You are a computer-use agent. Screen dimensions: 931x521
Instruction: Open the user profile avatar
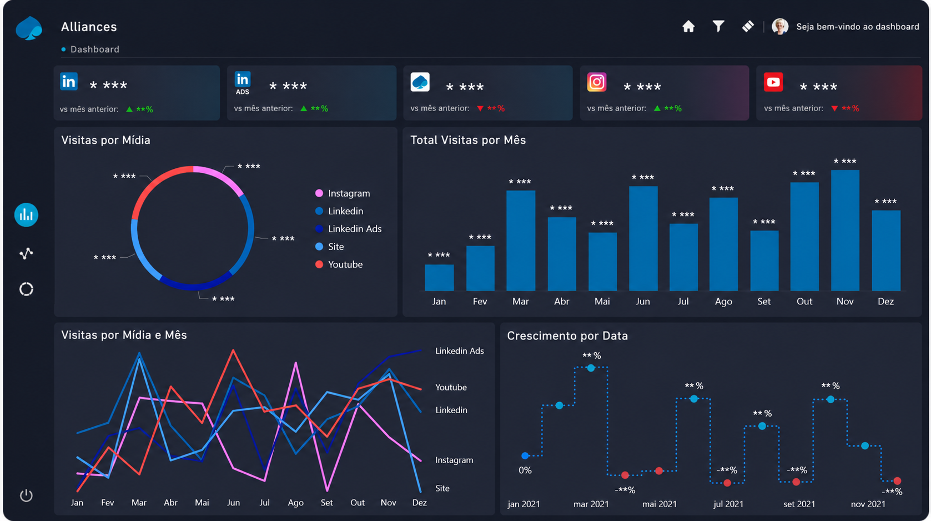780,26
